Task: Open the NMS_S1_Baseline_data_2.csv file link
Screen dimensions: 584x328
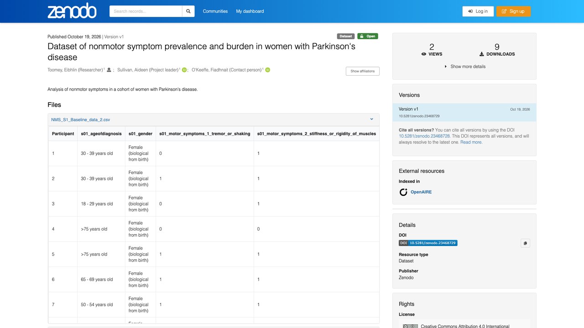Action: (x=81, y=120)
